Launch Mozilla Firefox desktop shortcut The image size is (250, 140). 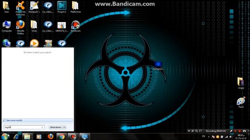point(20,27)
